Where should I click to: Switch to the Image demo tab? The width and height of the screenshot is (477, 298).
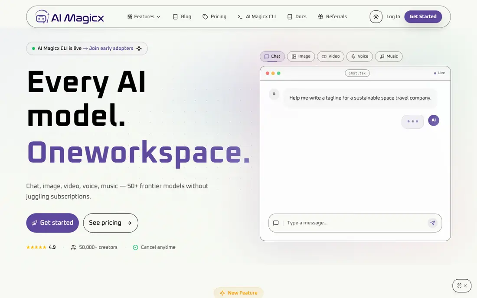click(301, 56)
